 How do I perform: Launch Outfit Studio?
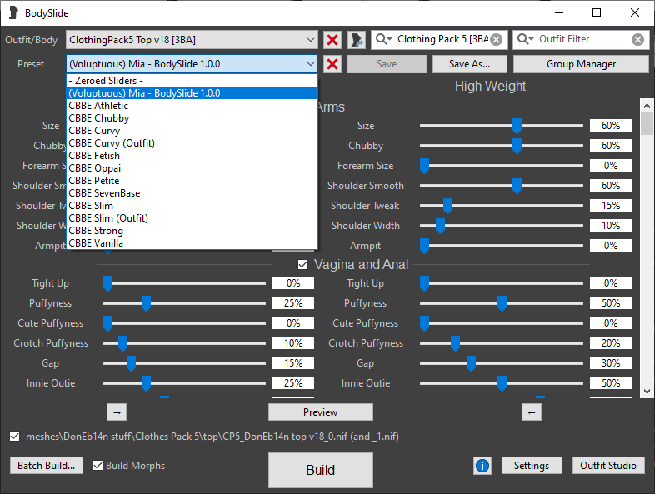point(608,466)
